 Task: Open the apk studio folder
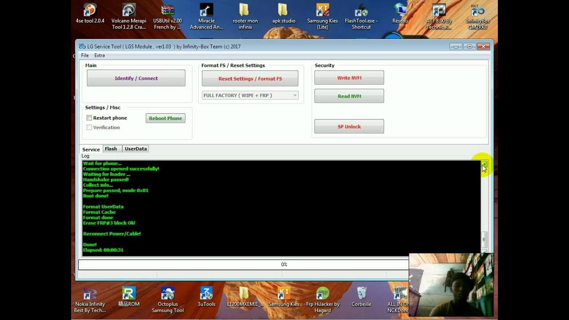[284, 14]
